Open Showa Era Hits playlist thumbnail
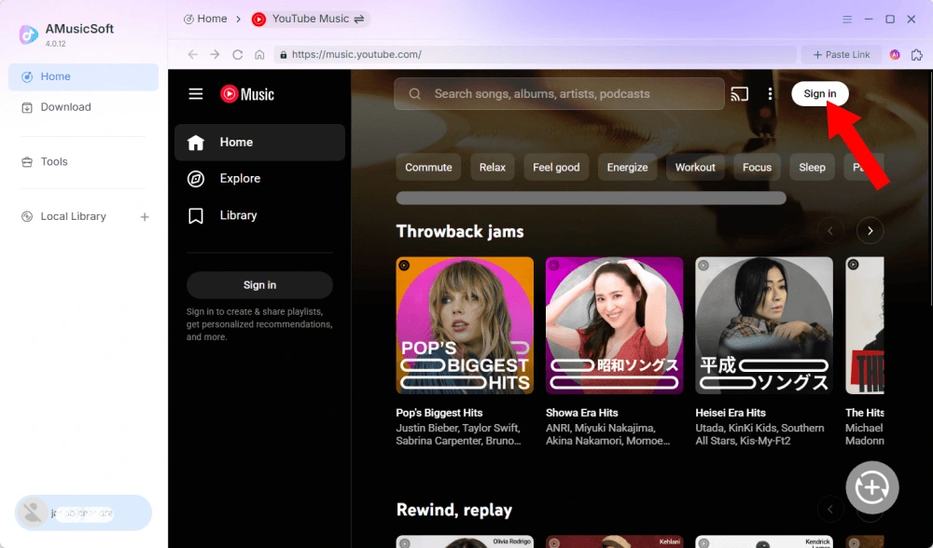Screen dimensions: 933x548 (x=615, y=325)
